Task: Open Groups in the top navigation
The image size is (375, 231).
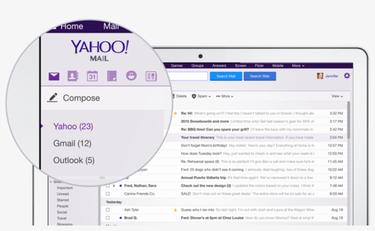Action: (x=197, y=66)
